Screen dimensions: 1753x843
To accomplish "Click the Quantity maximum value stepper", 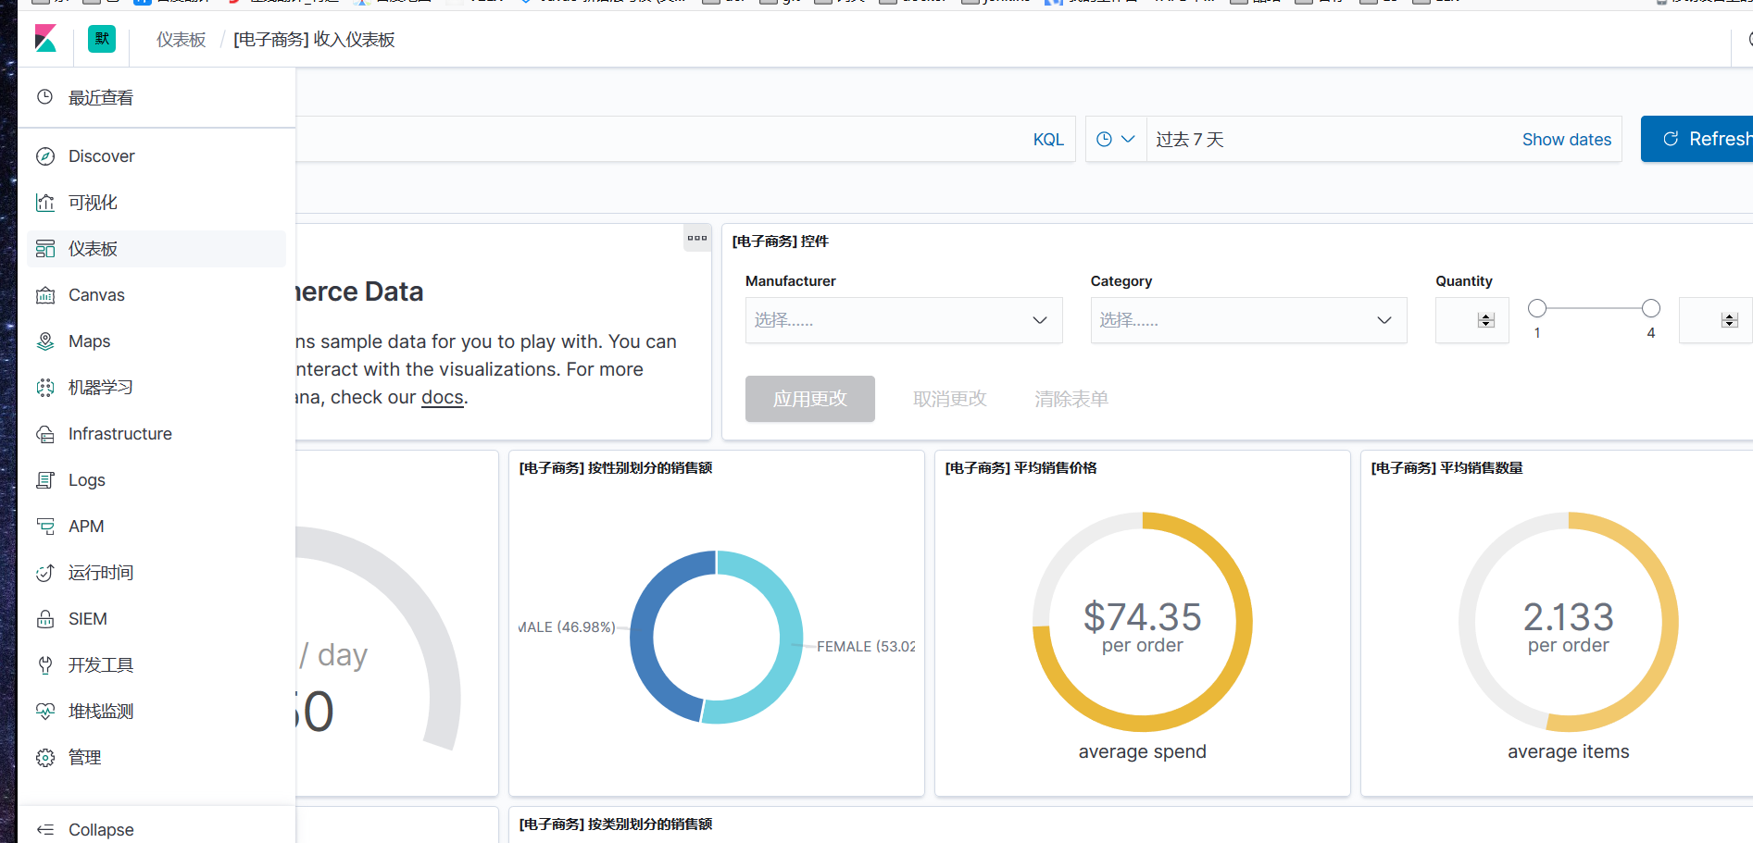I will (x=1730, y=320).
